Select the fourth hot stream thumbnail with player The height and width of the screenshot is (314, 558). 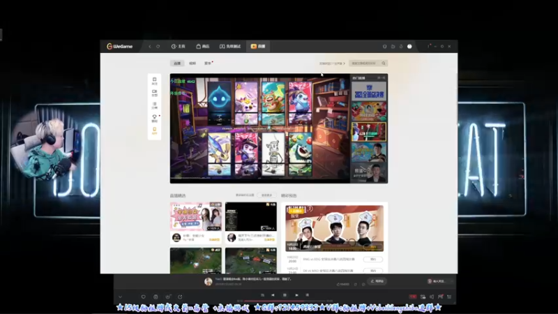tap(369, 152)
